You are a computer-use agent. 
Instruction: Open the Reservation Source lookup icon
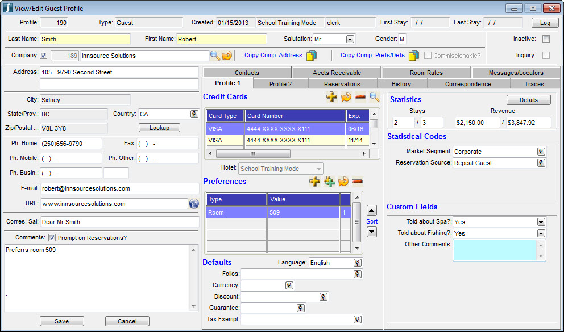541,163
